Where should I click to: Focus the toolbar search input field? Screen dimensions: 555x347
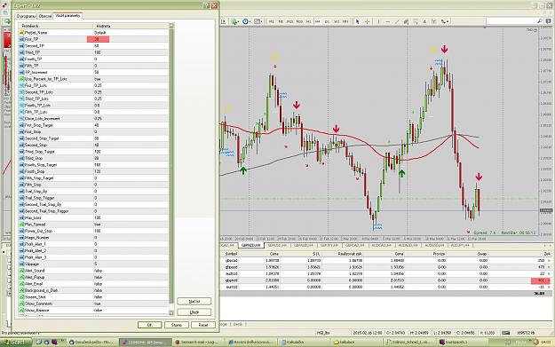pos(511,21)
